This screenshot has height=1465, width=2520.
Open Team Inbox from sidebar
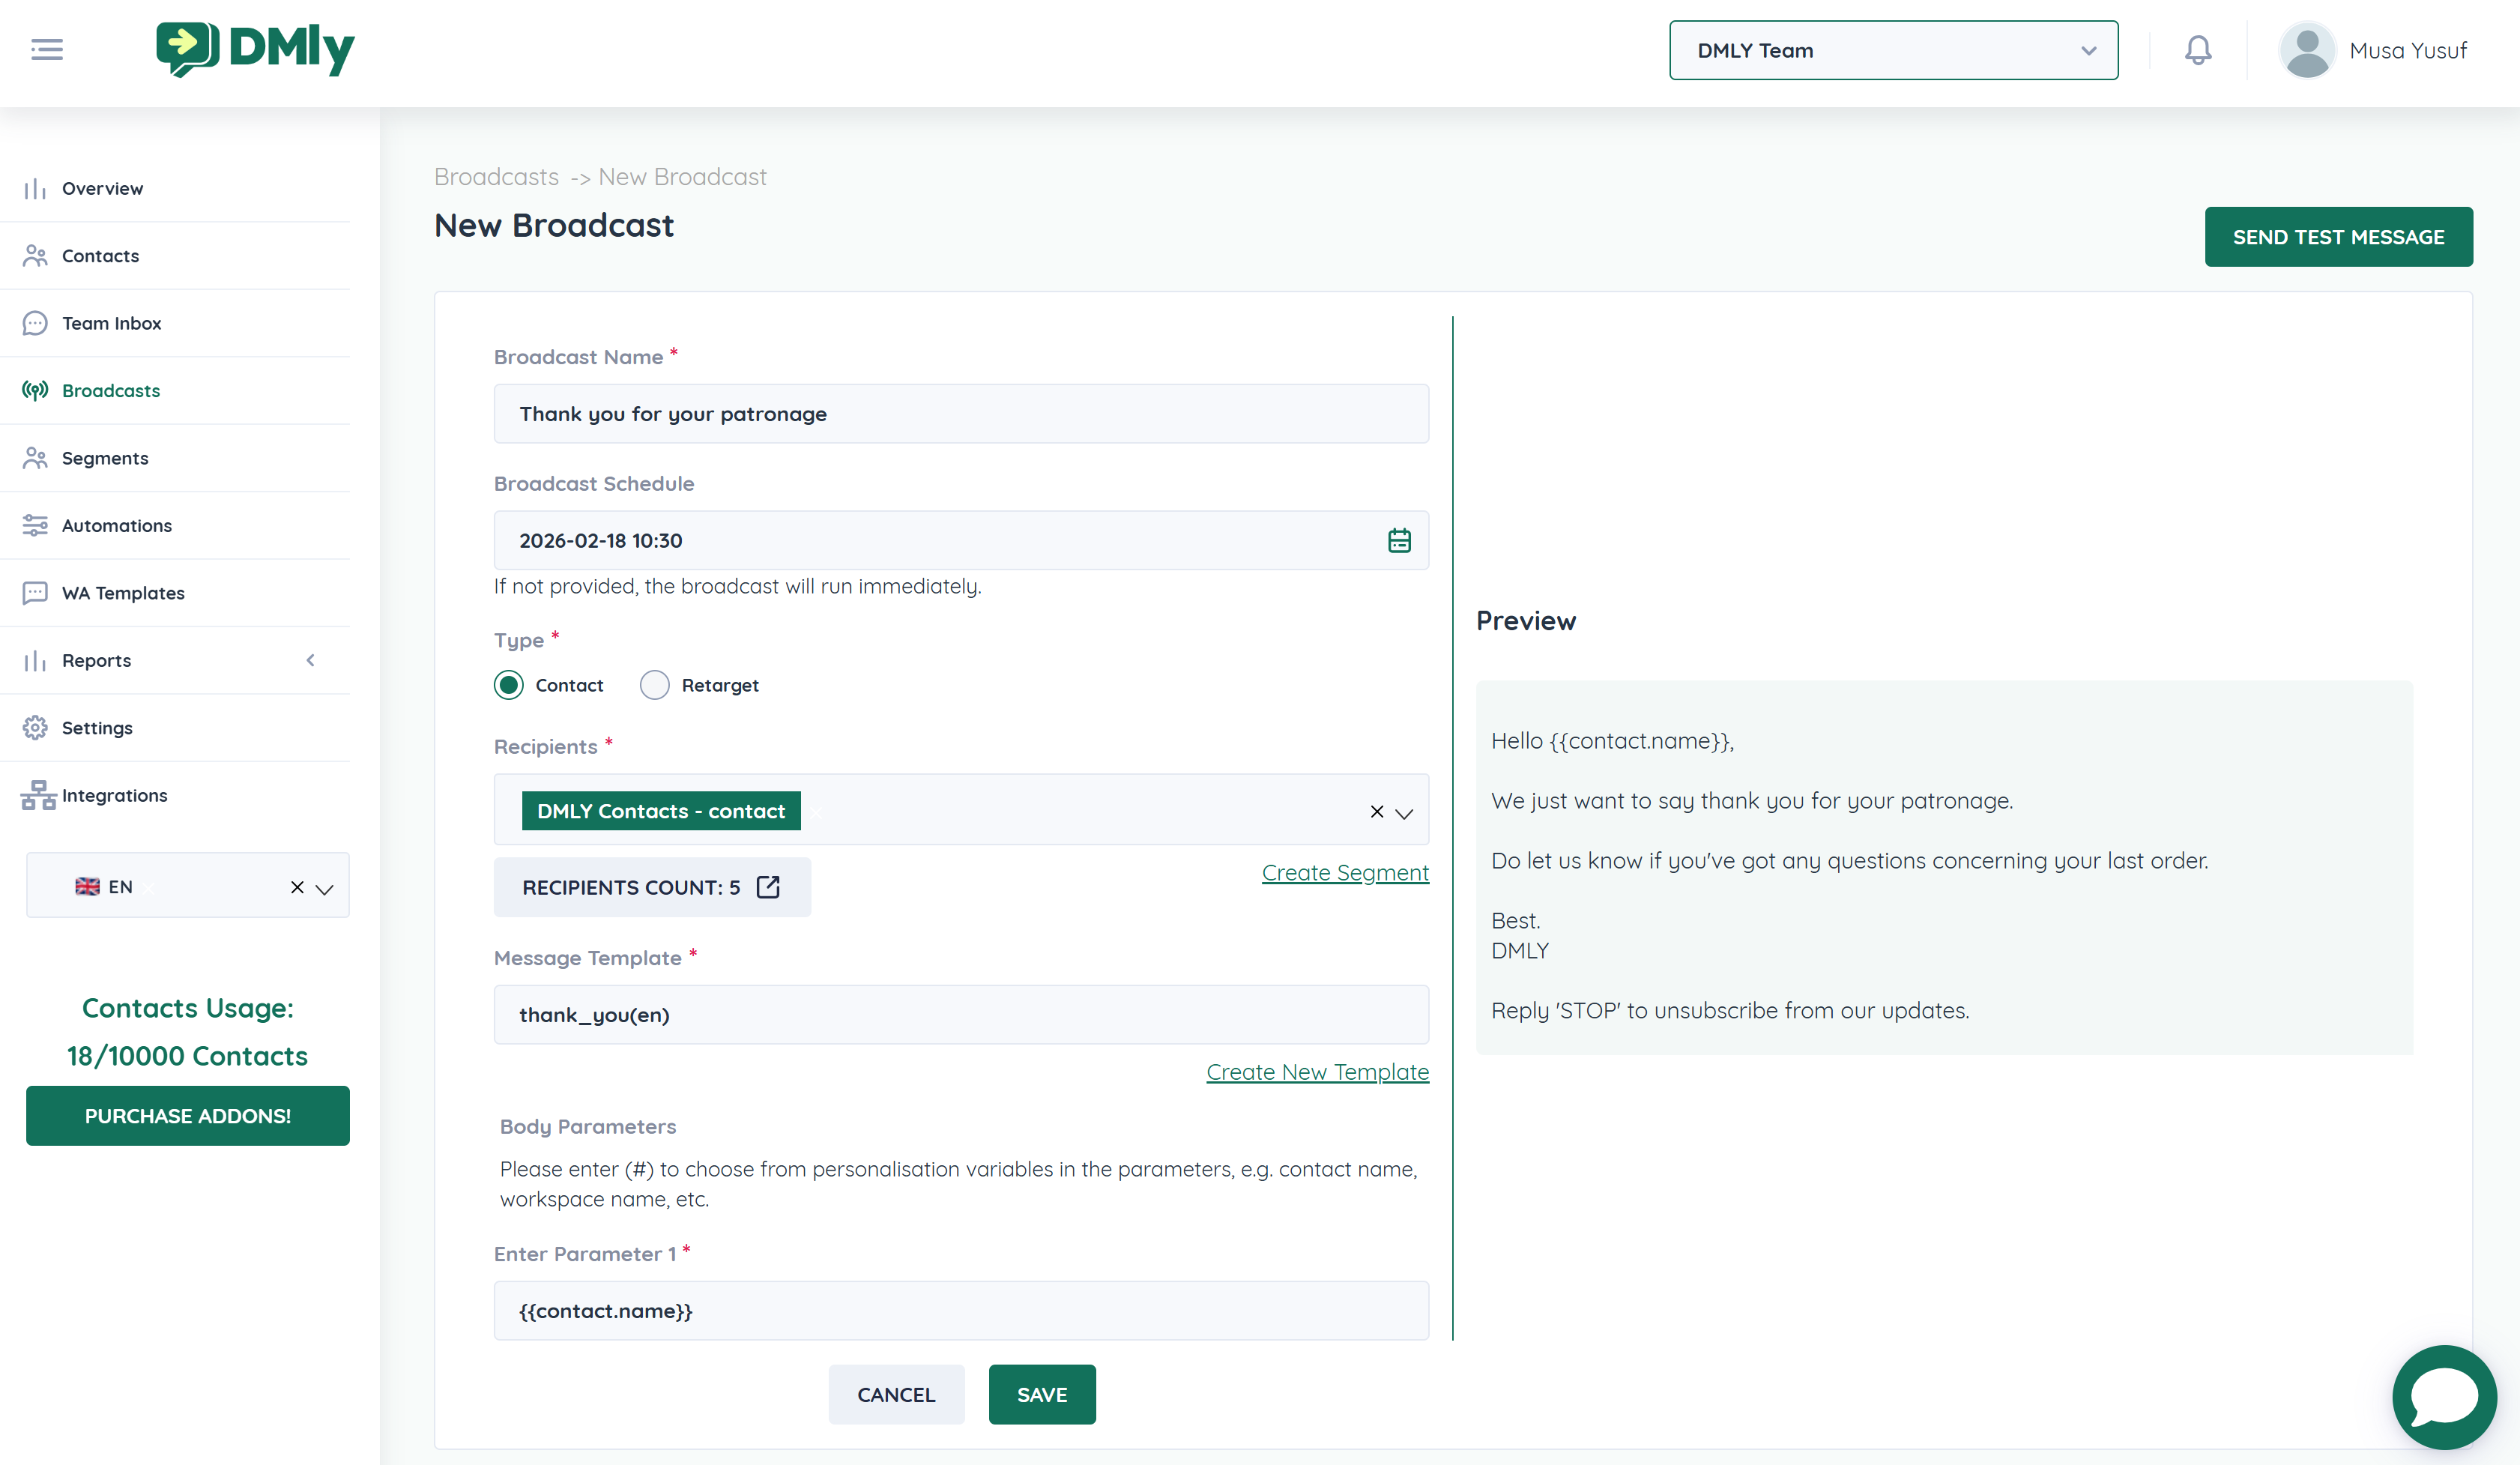(111, 323)
